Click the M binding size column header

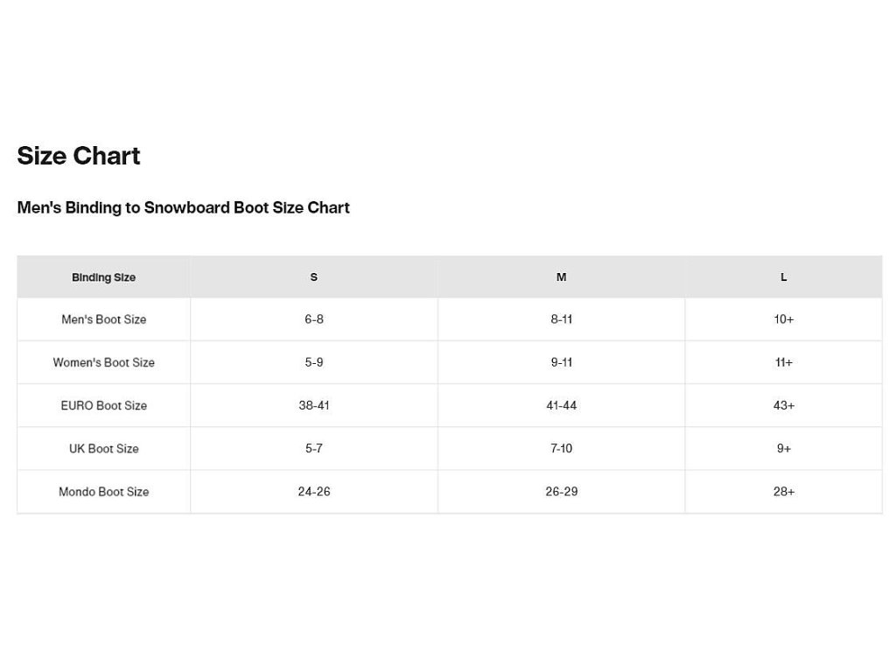tap(561, 277)
